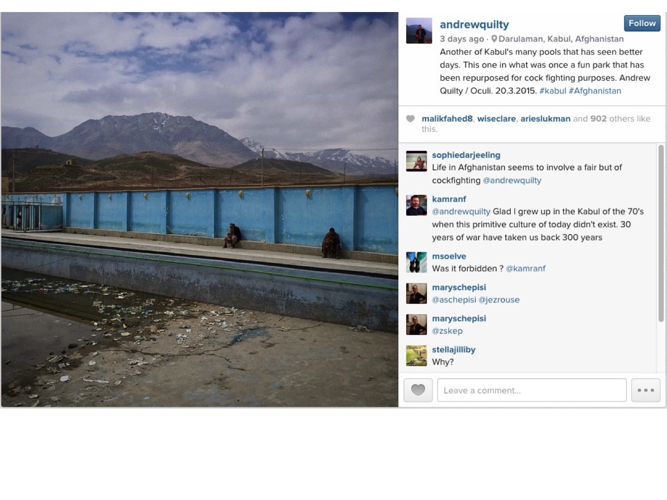Open the #kabul hashtag

click(553, 91)
